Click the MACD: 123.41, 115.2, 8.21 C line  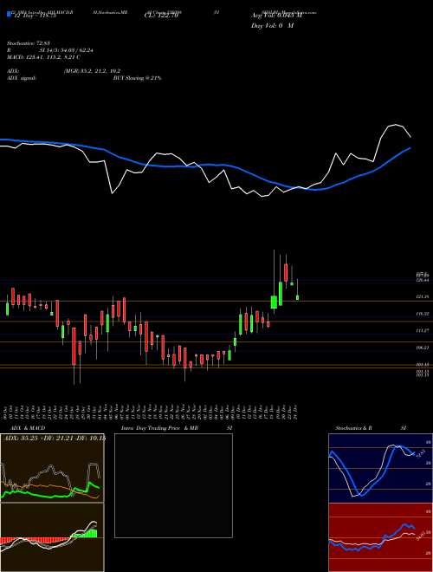click(x=44, y=57)
